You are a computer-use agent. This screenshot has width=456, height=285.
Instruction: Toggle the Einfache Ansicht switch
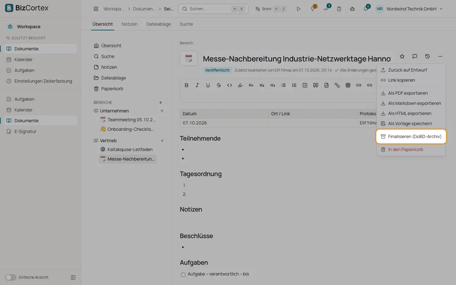pos(10,277)
